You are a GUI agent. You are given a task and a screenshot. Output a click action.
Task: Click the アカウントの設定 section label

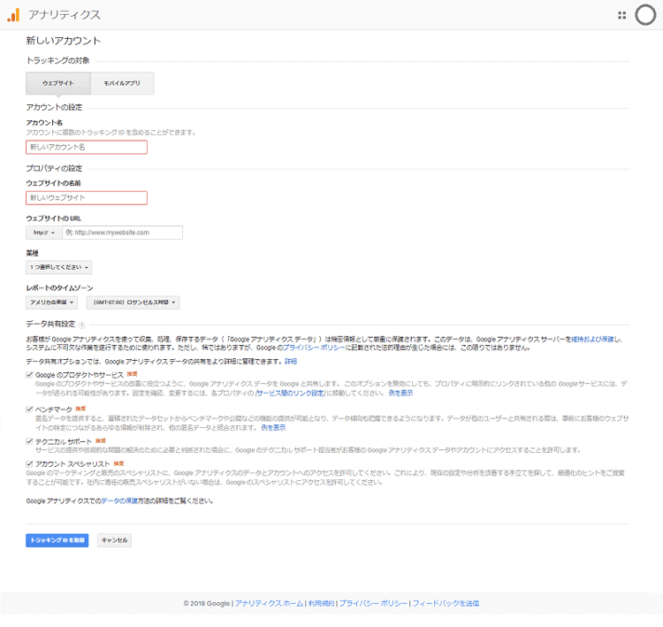[54, 107]
